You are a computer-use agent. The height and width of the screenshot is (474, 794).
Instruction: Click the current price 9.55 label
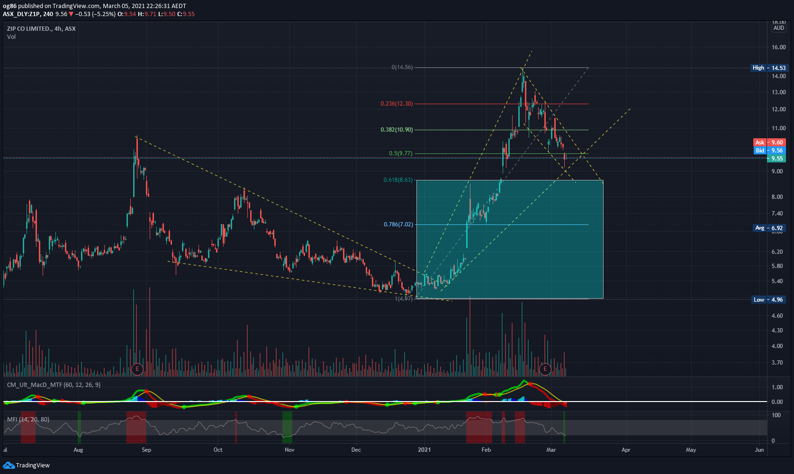(776, 159)
